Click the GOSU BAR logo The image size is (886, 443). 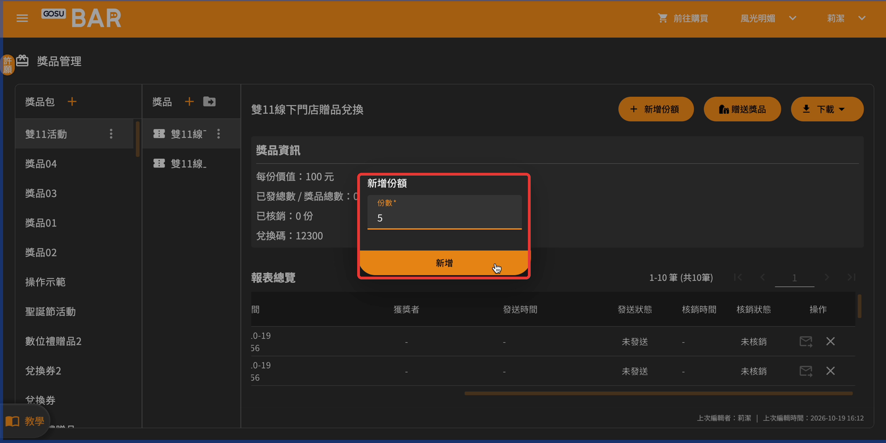coord(81,18)
